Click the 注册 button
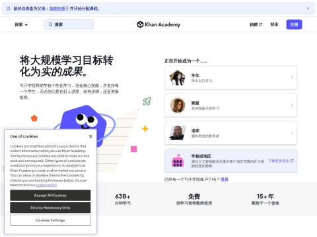This screenshot has width=317, height=237. [x=294, y=24]
